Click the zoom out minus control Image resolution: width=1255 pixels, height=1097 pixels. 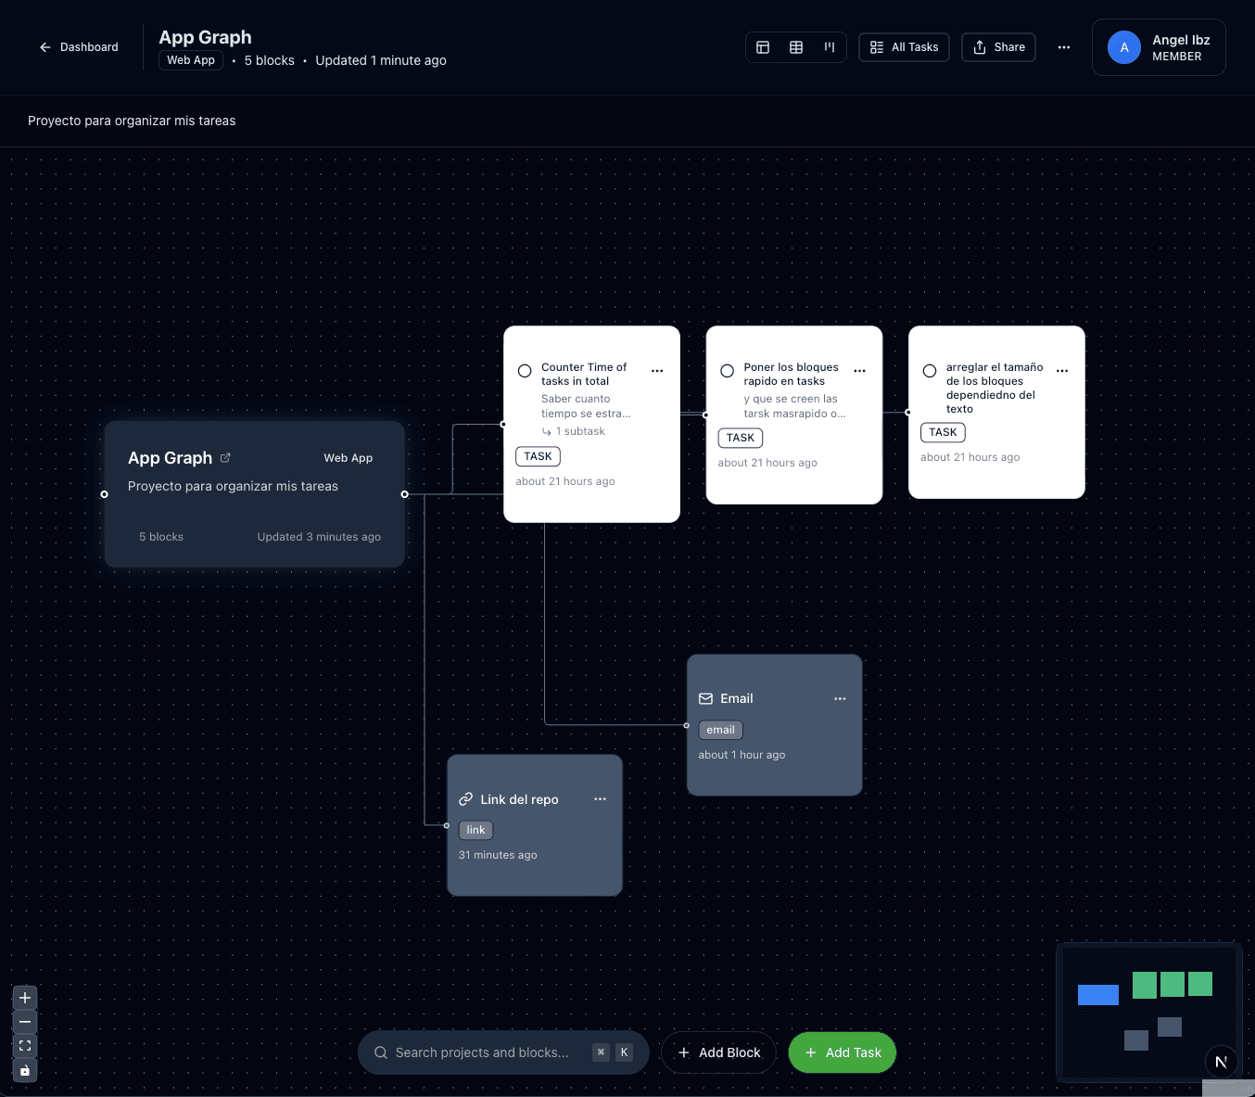tap(25, 1022)
